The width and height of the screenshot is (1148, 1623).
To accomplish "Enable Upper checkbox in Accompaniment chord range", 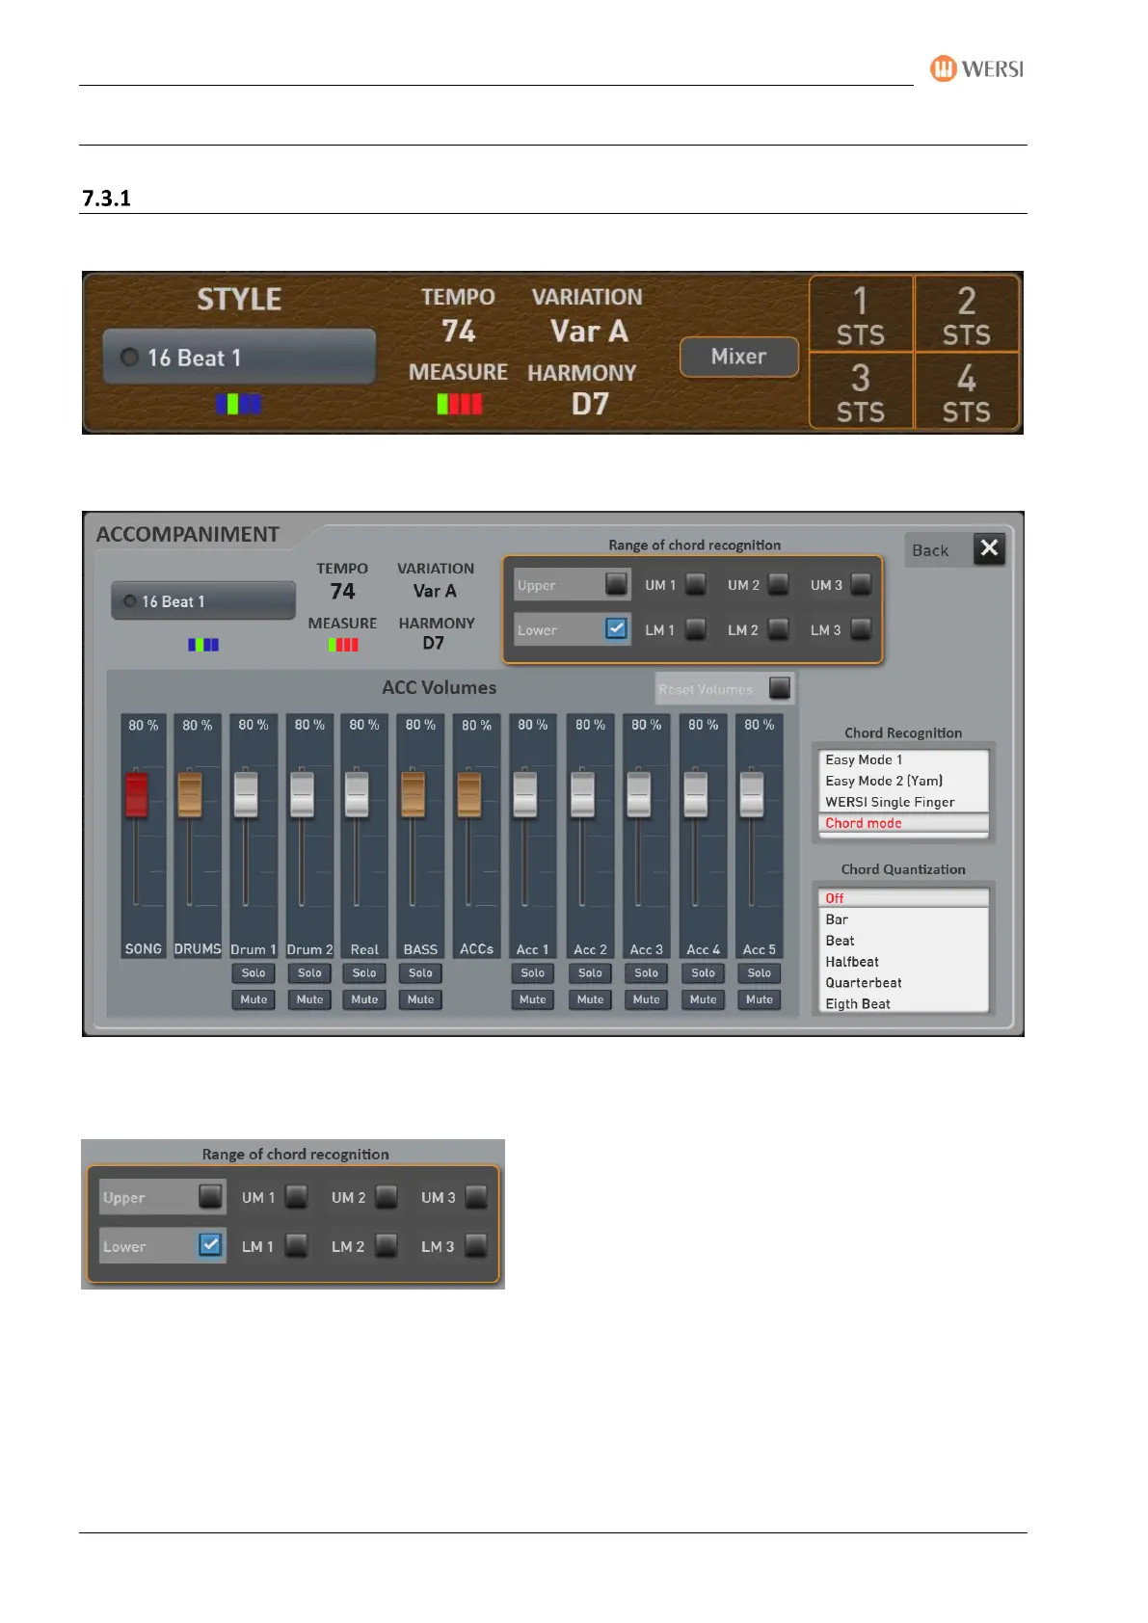I will [x=616, y=583].
